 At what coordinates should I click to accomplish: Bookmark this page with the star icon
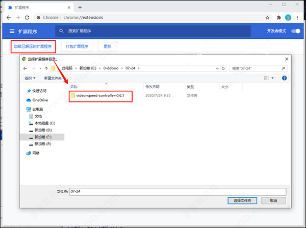click(x=267, y=18)
